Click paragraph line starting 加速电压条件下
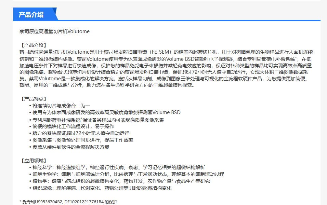The height and width of the screenshot is (205, 327). pyautogui.click(x=166, y=66)
